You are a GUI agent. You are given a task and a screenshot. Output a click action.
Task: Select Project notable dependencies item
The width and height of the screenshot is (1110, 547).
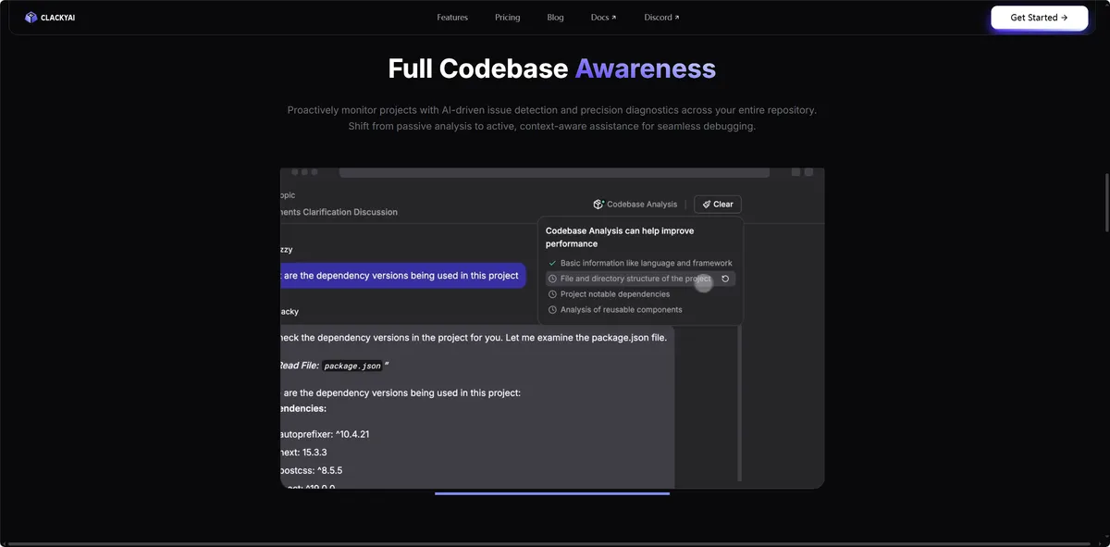coord(615,294)
